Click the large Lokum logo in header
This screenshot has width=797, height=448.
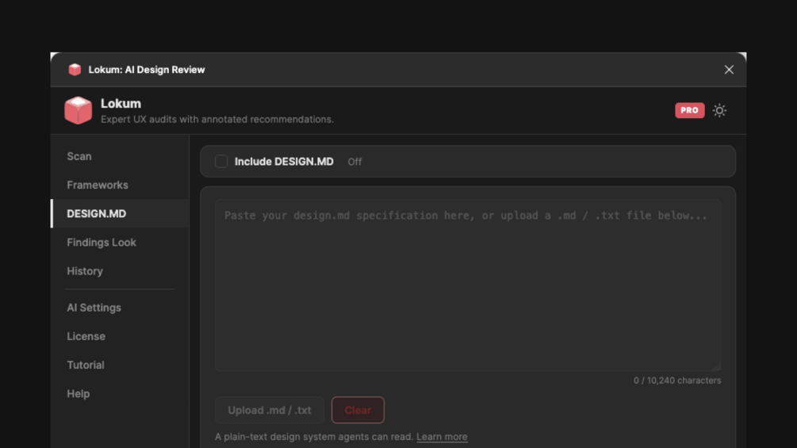click(79, 110)
